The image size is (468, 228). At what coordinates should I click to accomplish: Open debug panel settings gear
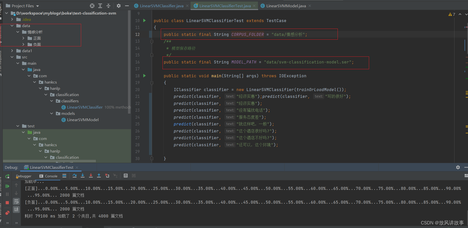[458, 167]
